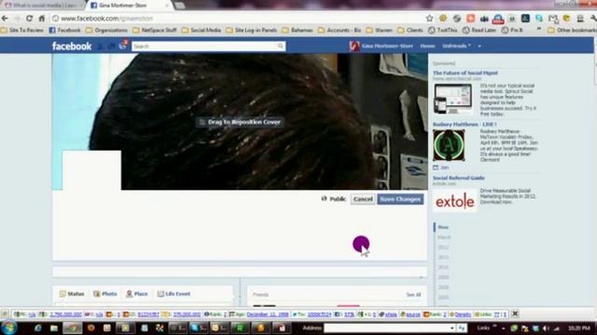Select the Place composer tab
This screenshot has width=597, height=335.
(x=137, y=294)
